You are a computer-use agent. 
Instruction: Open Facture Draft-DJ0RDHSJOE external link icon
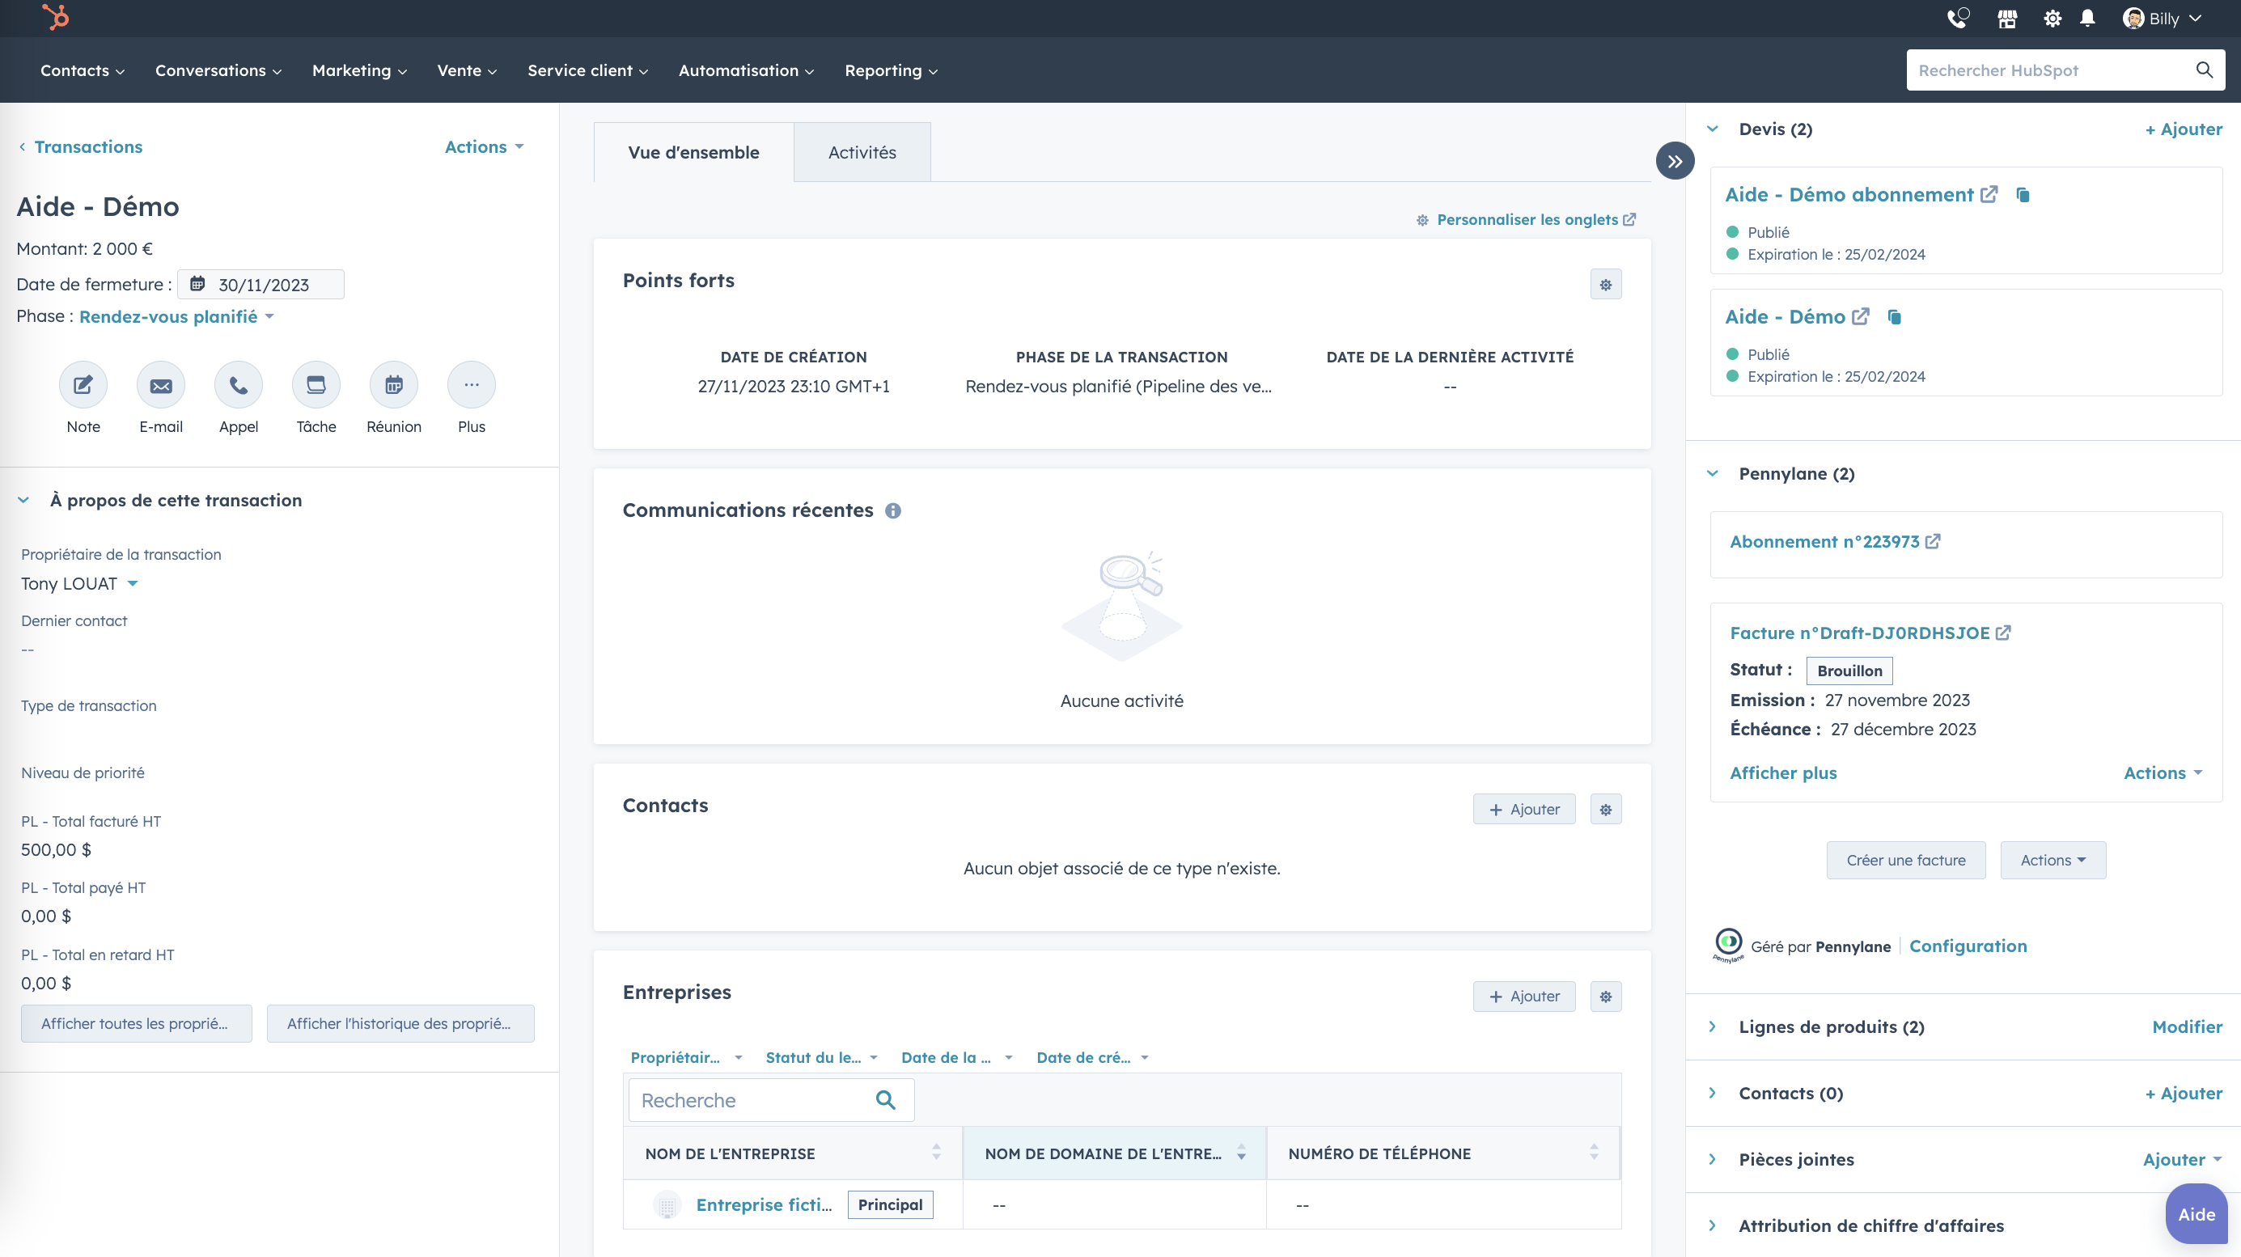click(x=2002, y=633)
